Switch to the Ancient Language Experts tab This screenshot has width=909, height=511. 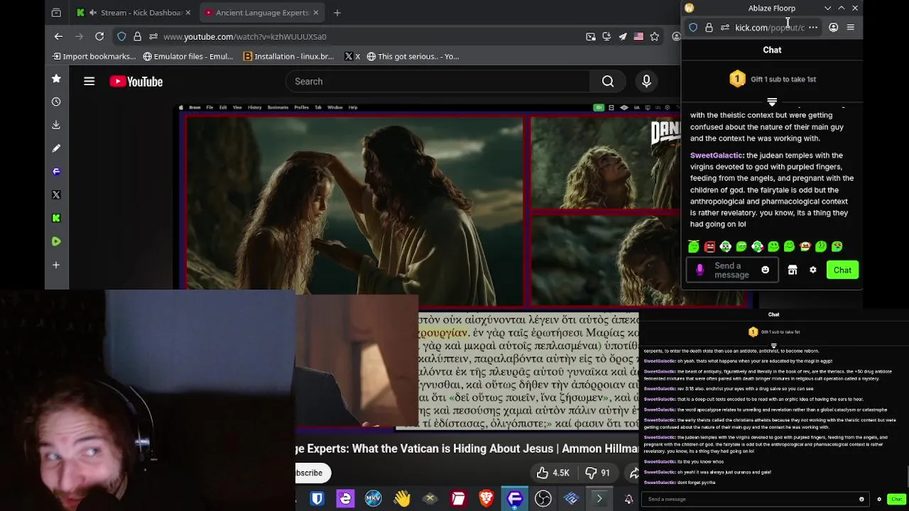[261, 12]
